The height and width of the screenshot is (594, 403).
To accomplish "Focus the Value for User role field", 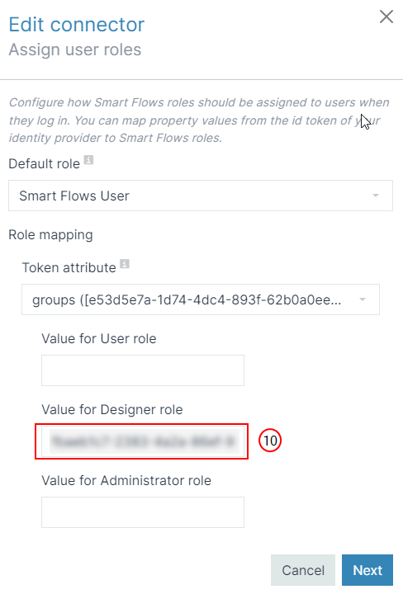I will (x=143, y=370).
